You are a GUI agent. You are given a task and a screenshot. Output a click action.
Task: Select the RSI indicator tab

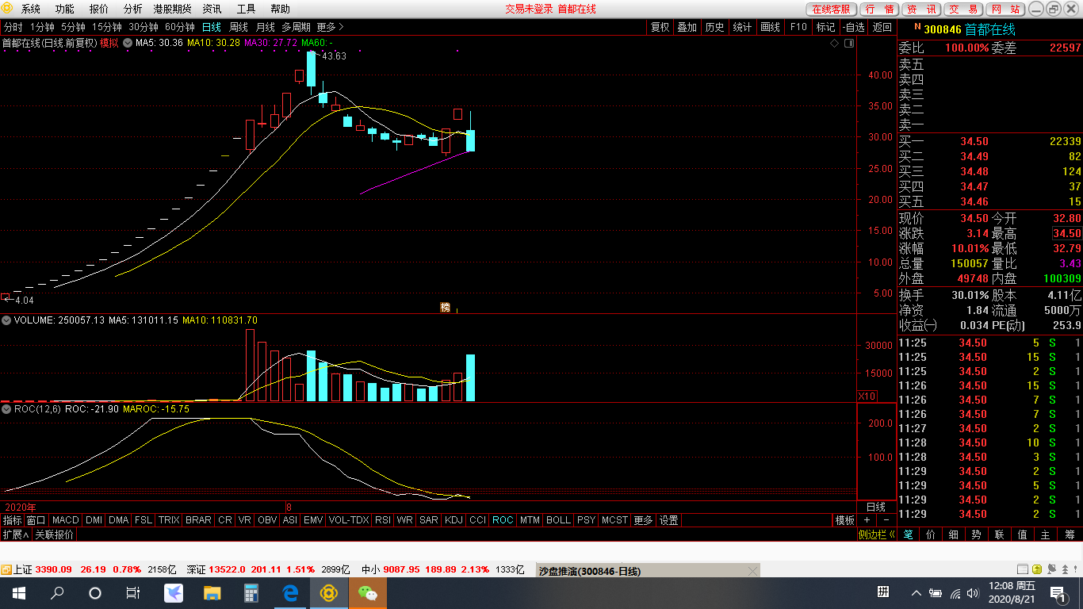pos(383,520)
